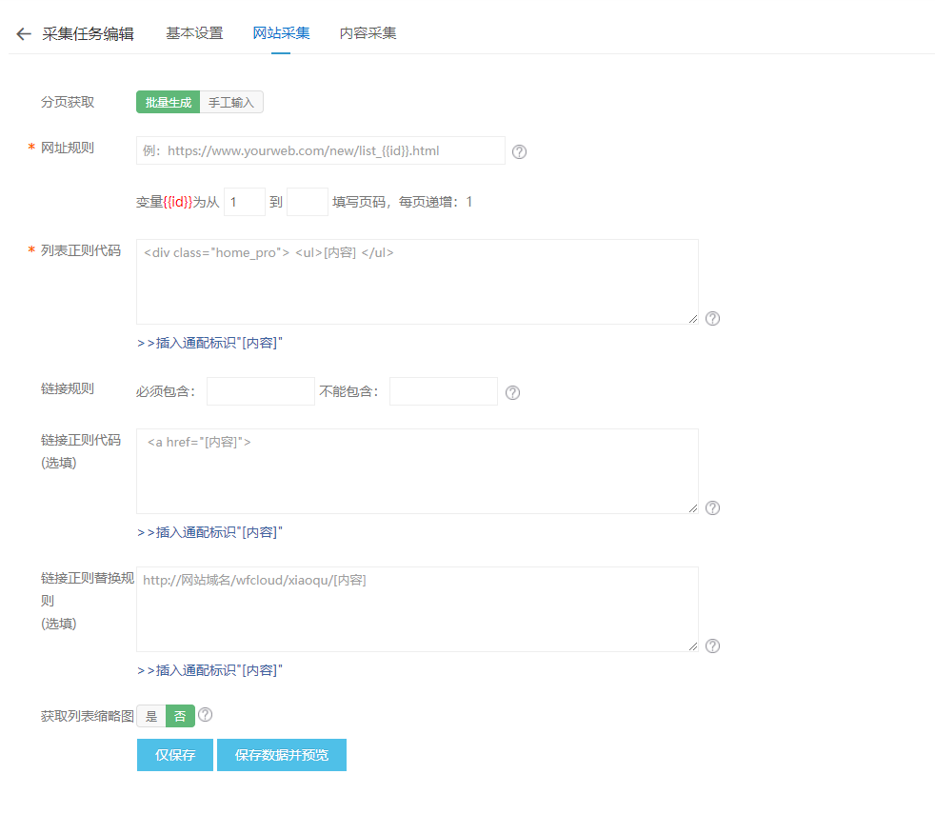Click the 仅保存 button

(x=174, y=754)
